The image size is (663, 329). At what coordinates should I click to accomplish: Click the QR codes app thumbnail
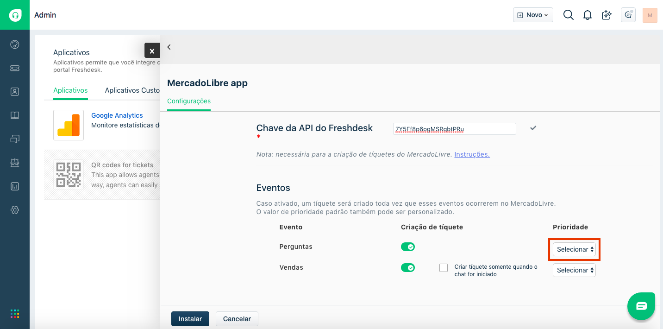pos(69,175)
